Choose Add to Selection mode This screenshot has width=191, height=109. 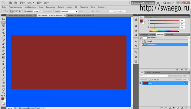pyautogui.click(x=14, y=11)
